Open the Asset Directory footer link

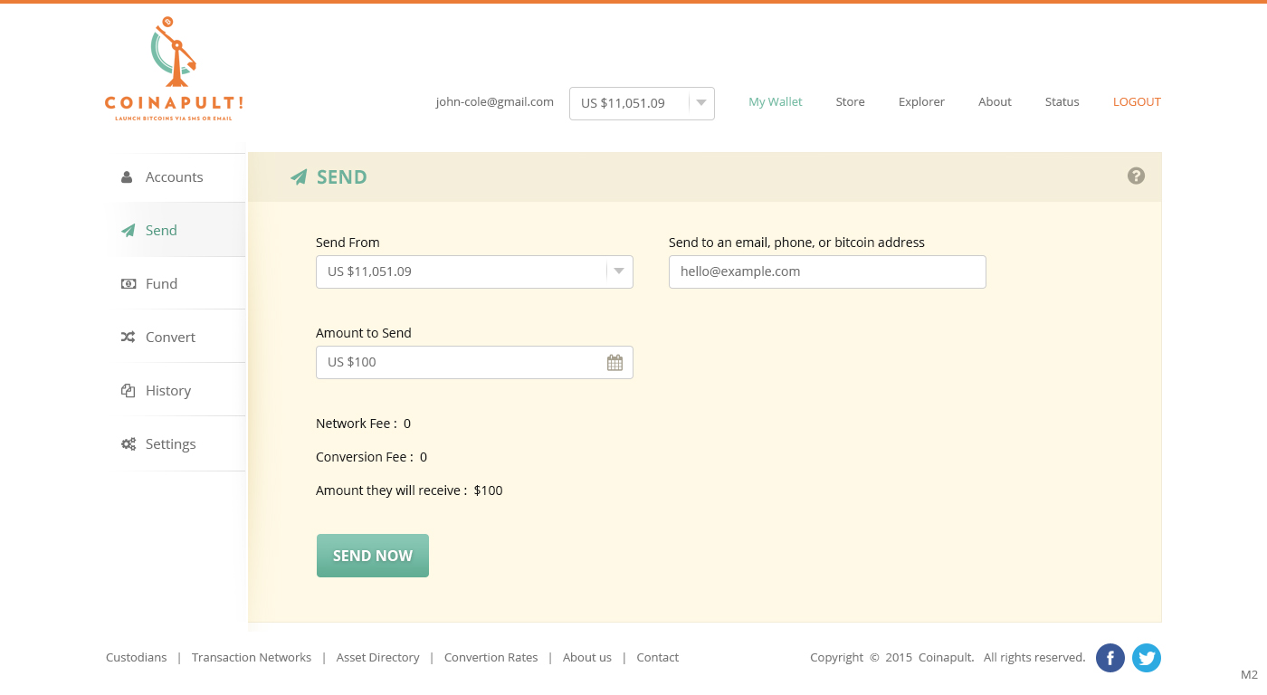point(377,658)
